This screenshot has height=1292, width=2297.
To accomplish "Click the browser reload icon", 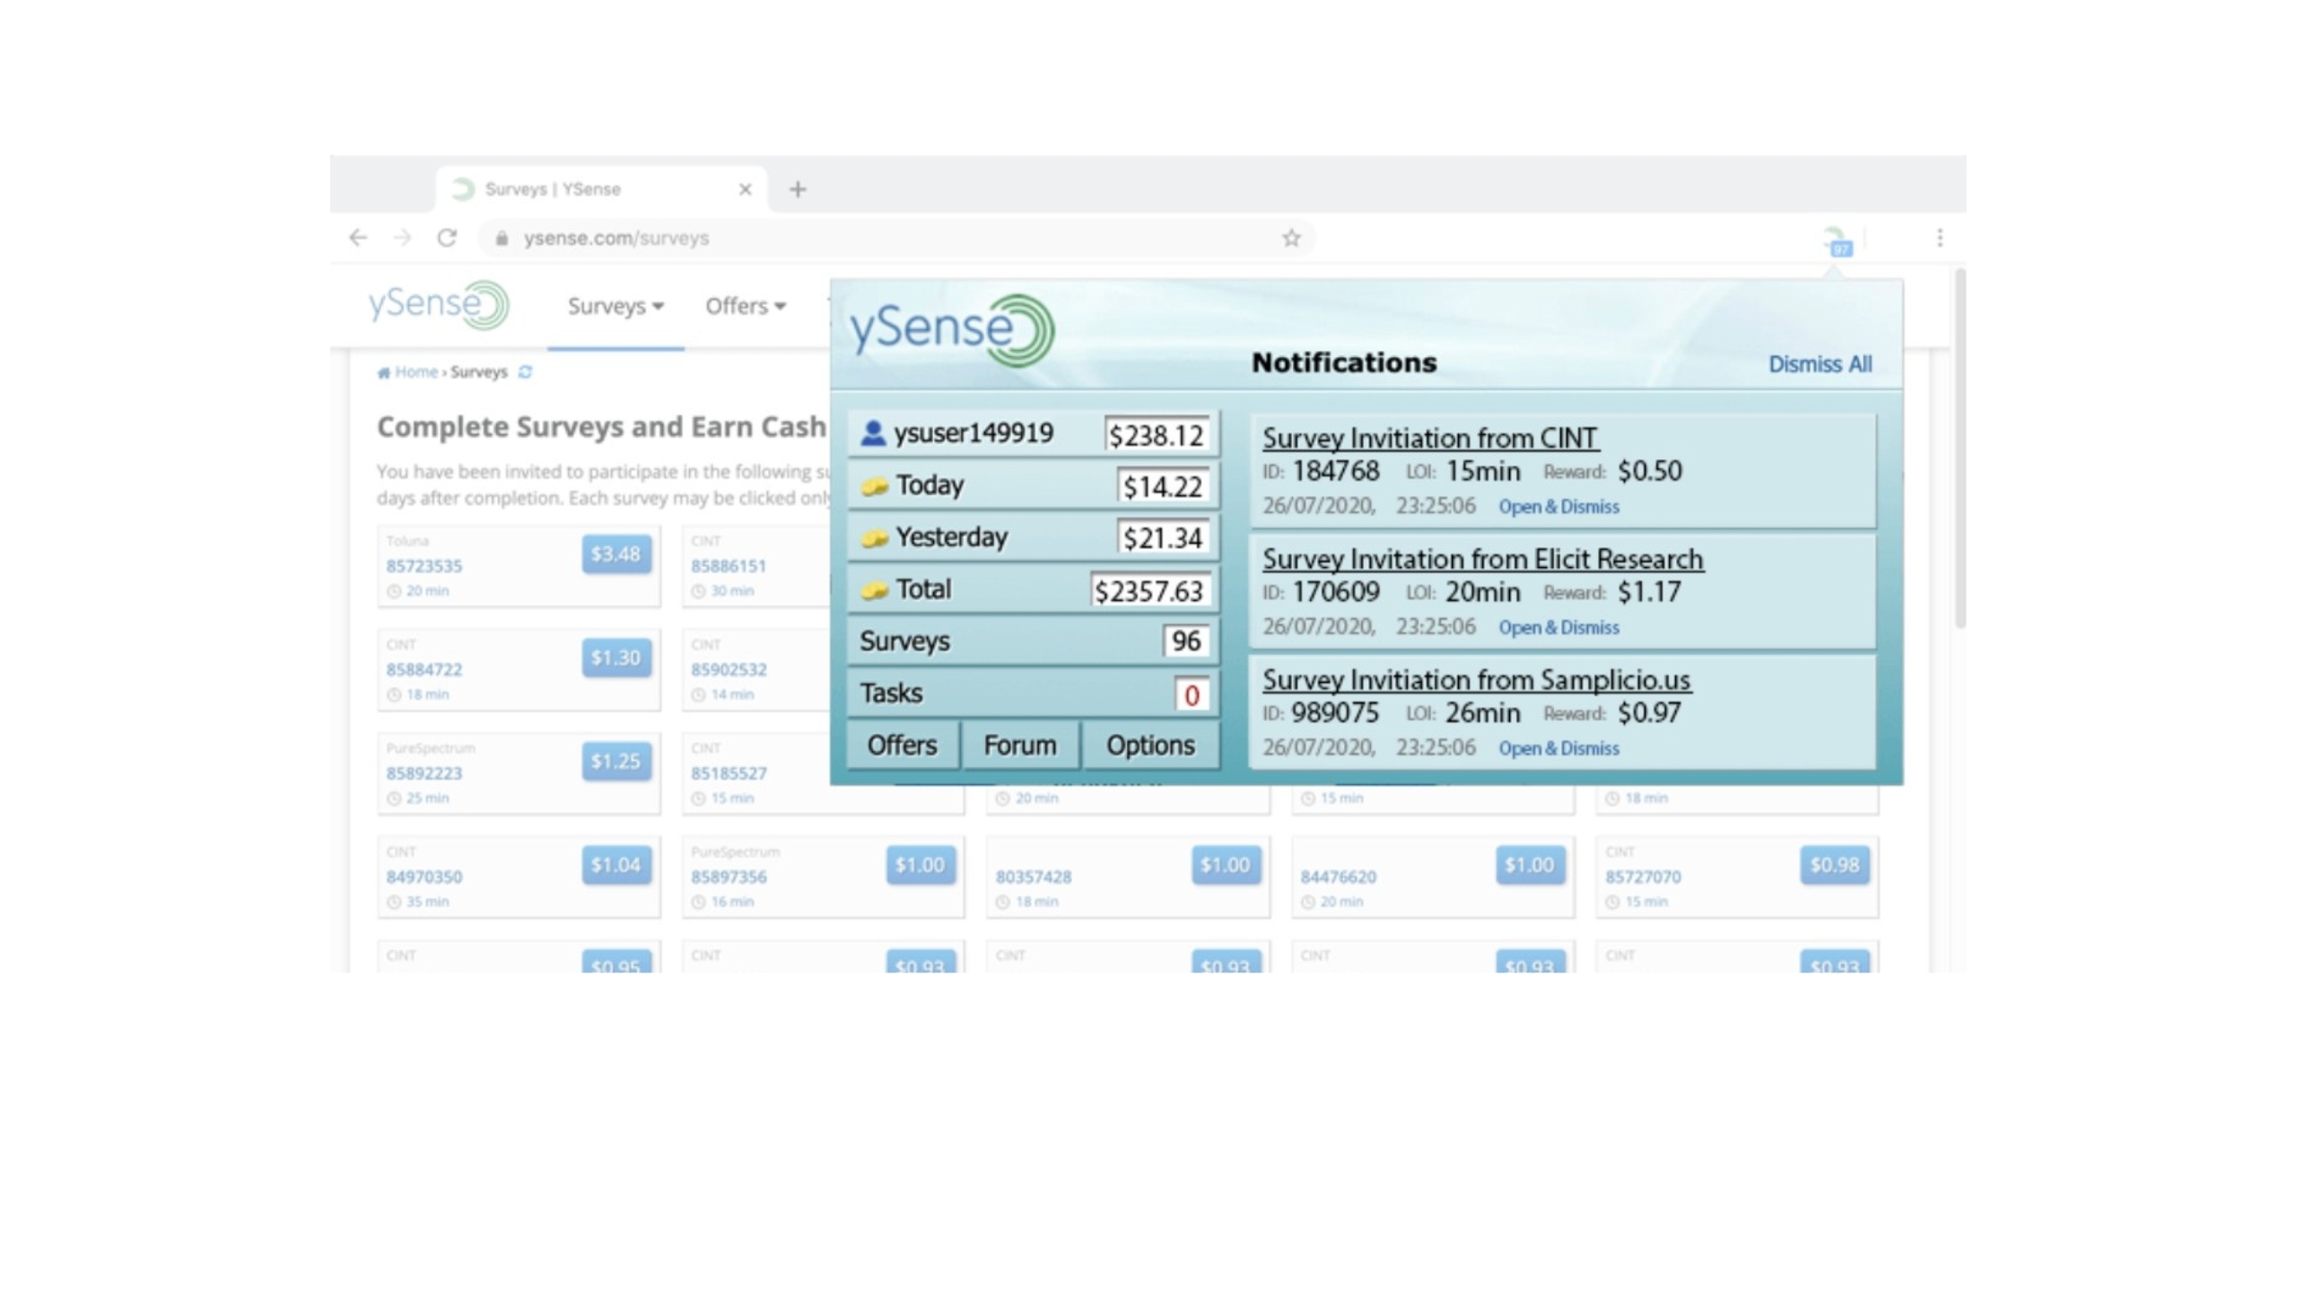I will pos(448,237).
